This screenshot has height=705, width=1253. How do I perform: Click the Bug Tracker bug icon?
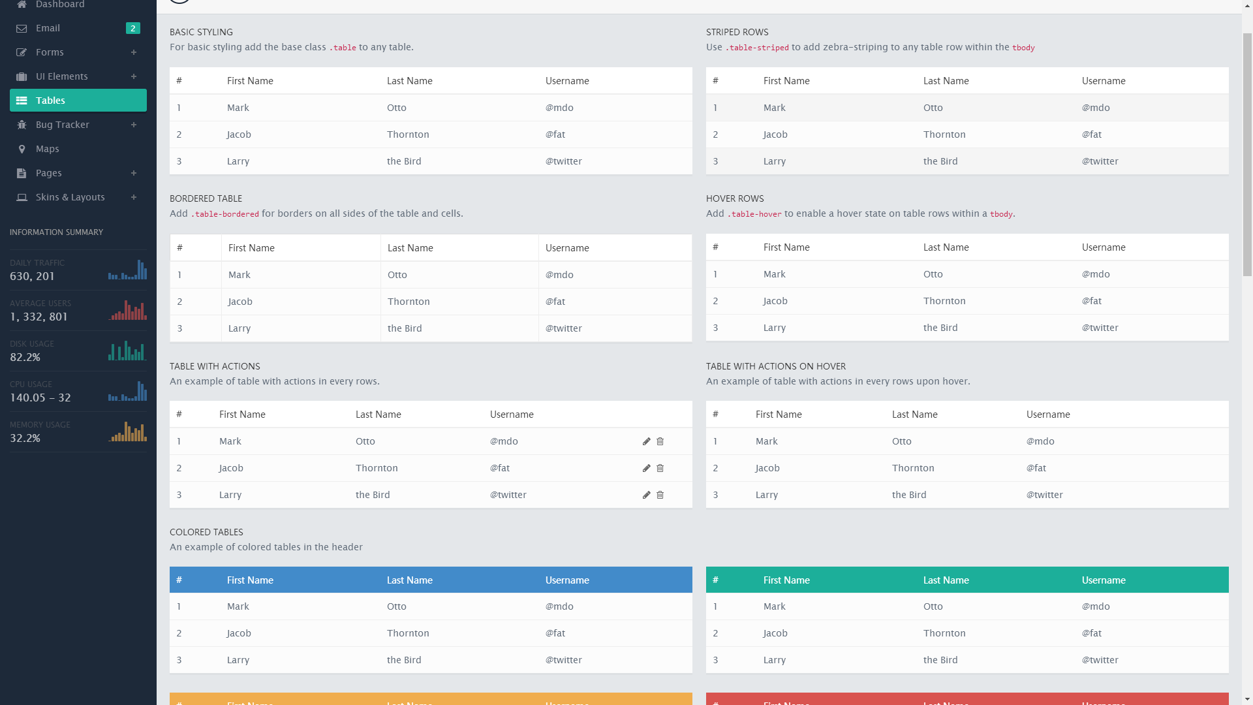(x=22, y=125)
